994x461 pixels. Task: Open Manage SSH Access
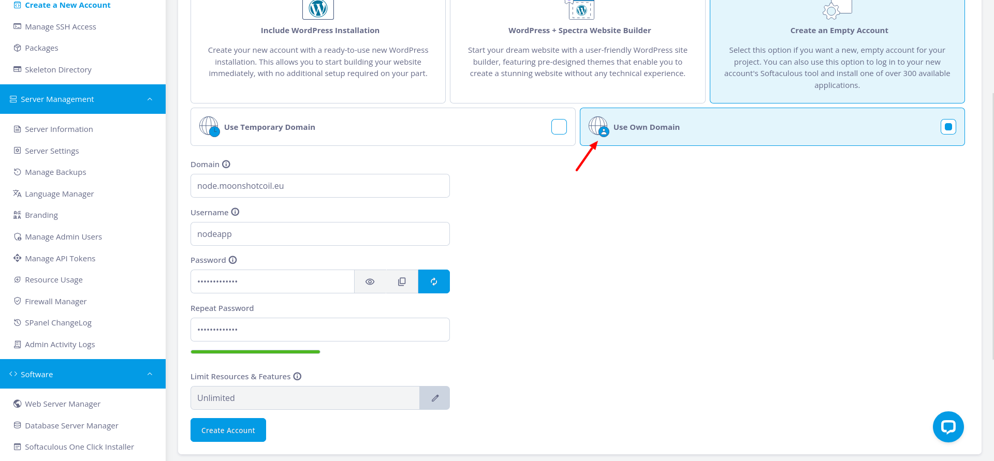coord(61,27)
